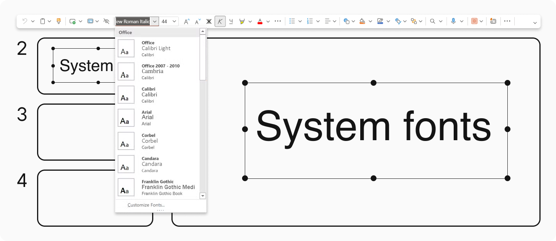The height and width of the screenshot is (241, 556).
Task: Apply numbered list
Action: [310, 21]
